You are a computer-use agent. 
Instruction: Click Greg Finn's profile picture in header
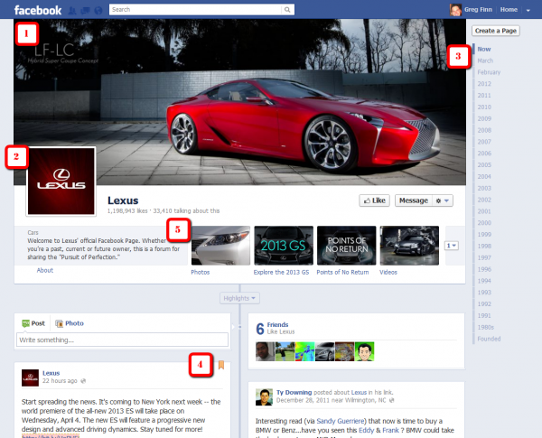[455, 10]
